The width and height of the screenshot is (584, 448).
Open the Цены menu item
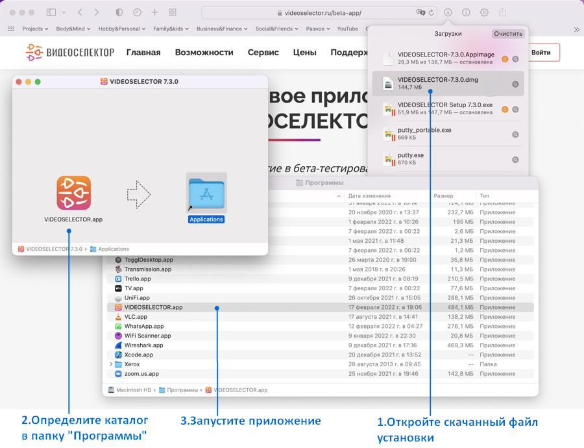[305, 53]
